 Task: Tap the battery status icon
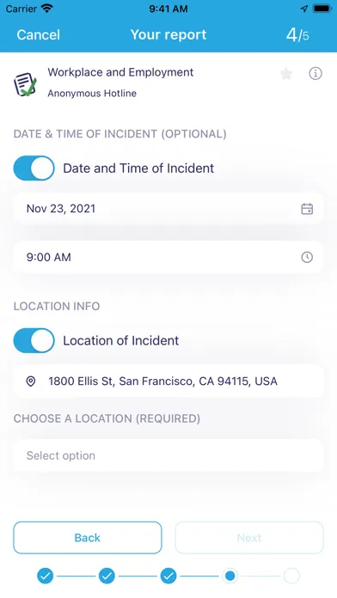(322, 9)
